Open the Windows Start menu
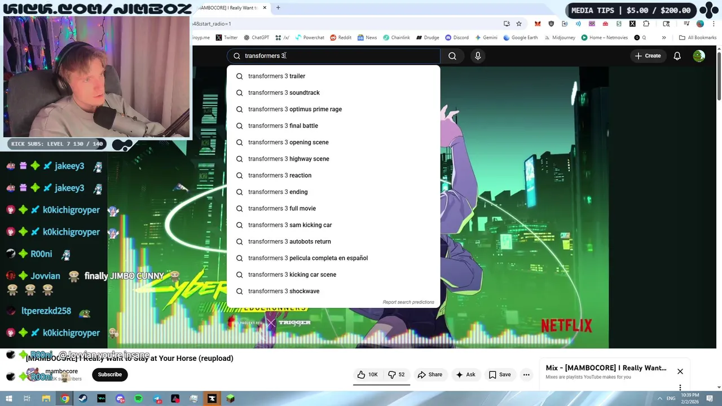Image resolution: width=722 pixels, height=406 pixels. pyautogui.click(x=8, y=399)
